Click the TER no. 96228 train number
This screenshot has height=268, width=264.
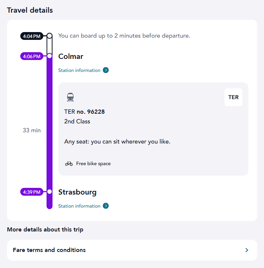click(85, 111)
